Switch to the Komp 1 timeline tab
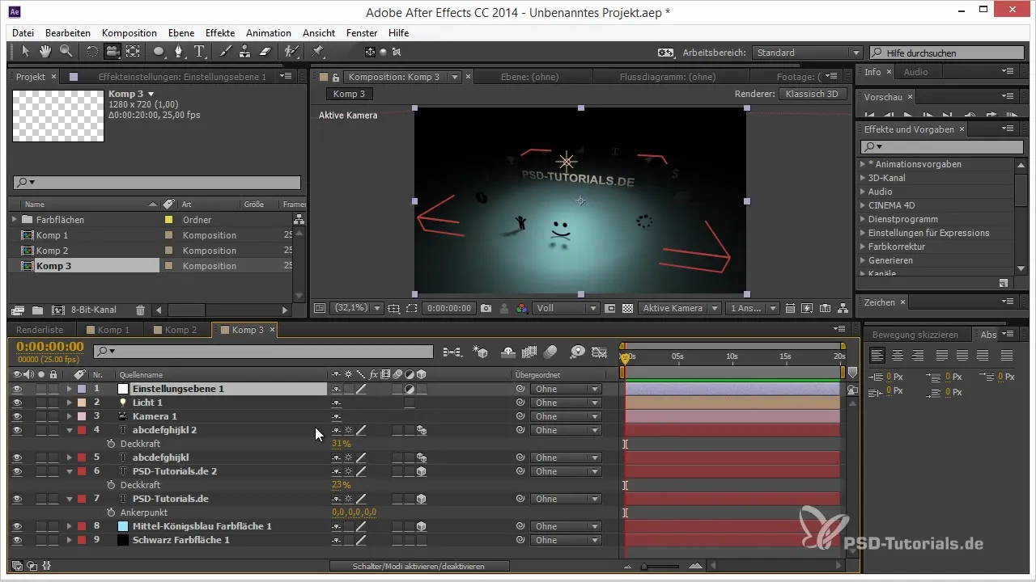 point(113,330)
